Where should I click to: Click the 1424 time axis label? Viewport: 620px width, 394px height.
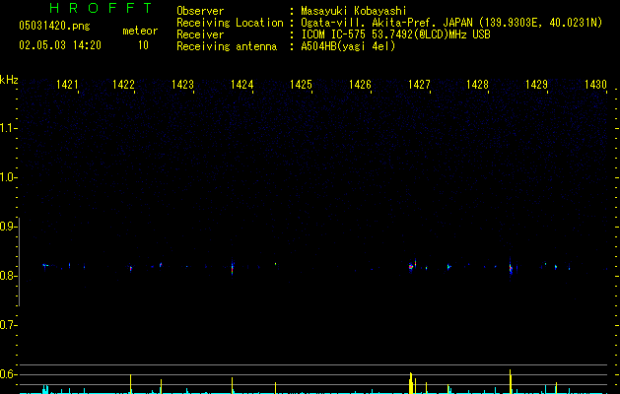(242, 85)
